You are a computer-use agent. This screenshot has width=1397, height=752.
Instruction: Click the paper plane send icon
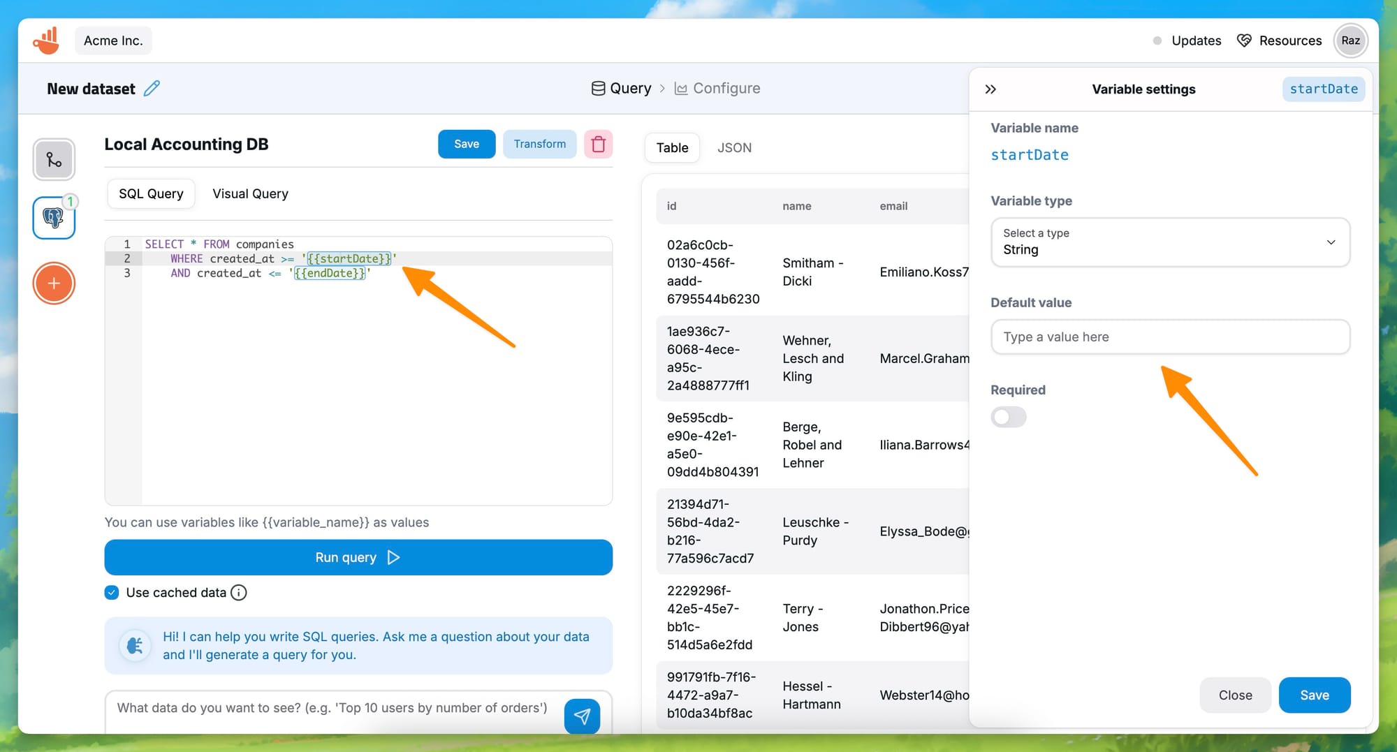pyautogui.click(x=582, y=715)
